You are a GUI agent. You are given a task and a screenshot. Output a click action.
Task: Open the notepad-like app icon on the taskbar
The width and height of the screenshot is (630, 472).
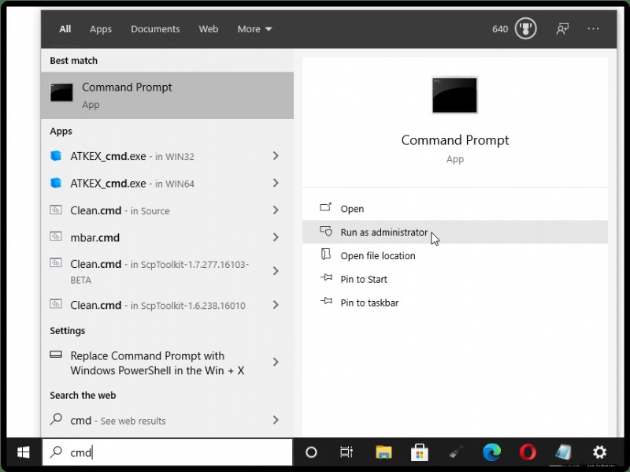(x=564, y=452)
